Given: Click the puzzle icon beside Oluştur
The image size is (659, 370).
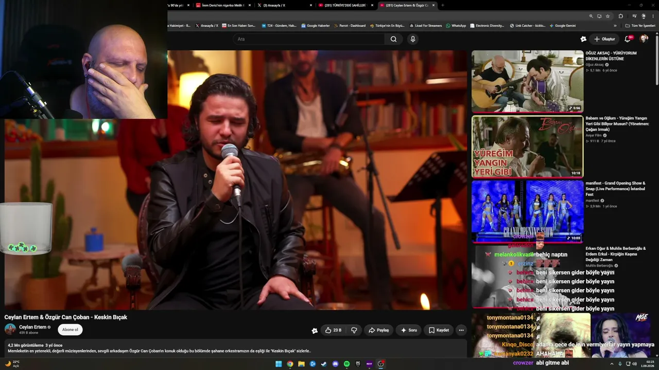Looking at the screenshot, I should click(583, 39).
